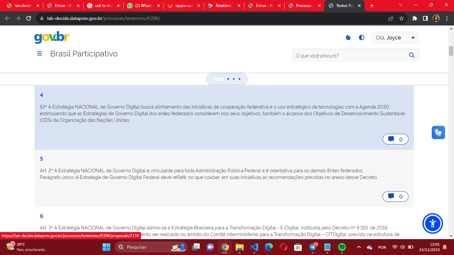Image resolution: width=454 pixels, height=255 pixels.
Task: Open the hamburger navigation menu
Action: pyautogui.click(x=40, y=54)
